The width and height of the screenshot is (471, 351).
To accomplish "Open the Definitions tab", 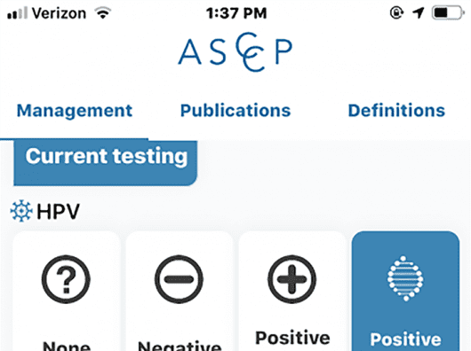I will click(396, 110).
